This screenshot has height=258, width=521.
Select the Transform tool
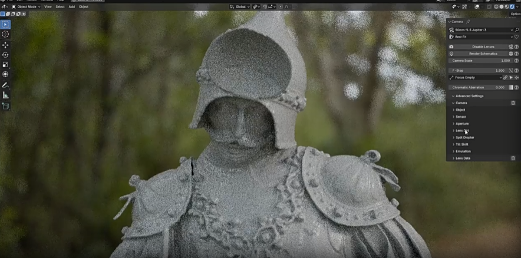coord(5,74)
